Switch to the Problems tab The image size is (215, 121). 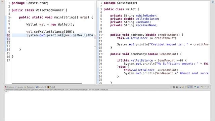pos(9,87)
